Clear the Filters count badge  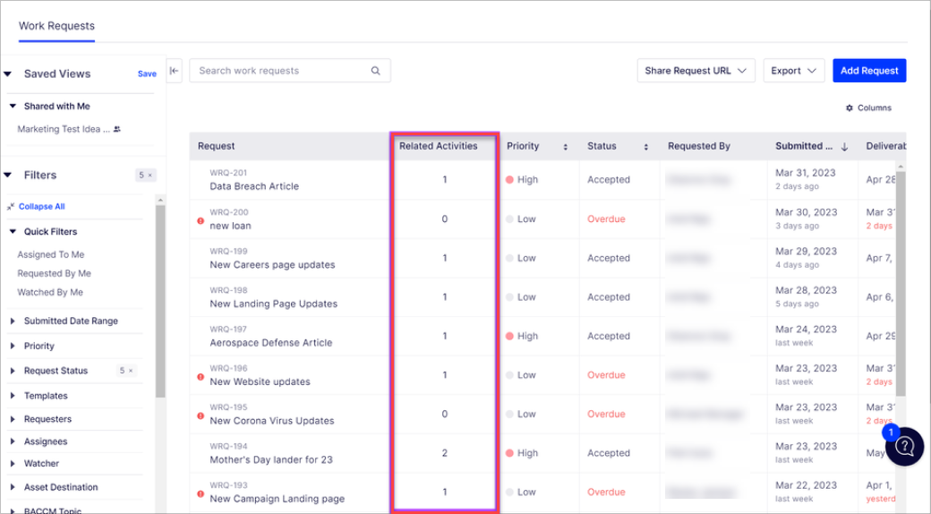(150, 176)
